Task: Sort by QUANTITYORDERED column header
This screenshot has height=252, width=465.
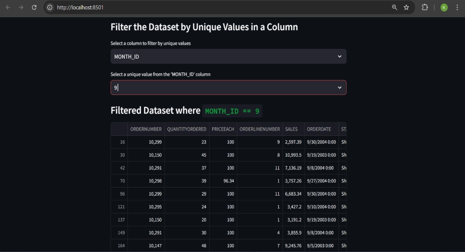Action: tap(187, 129)
